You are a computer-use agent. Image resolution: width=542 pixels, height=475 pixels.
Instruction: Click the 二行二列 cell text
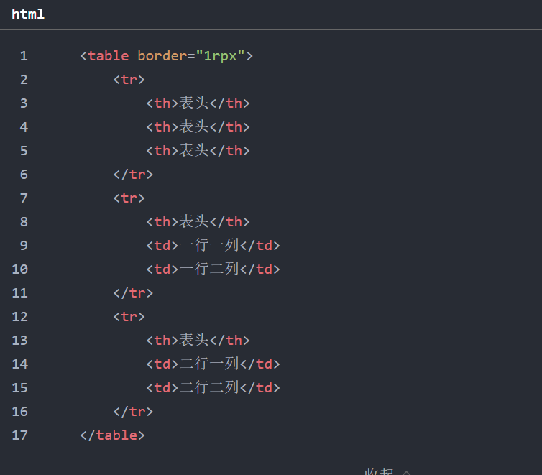click(x=208, y=387)
